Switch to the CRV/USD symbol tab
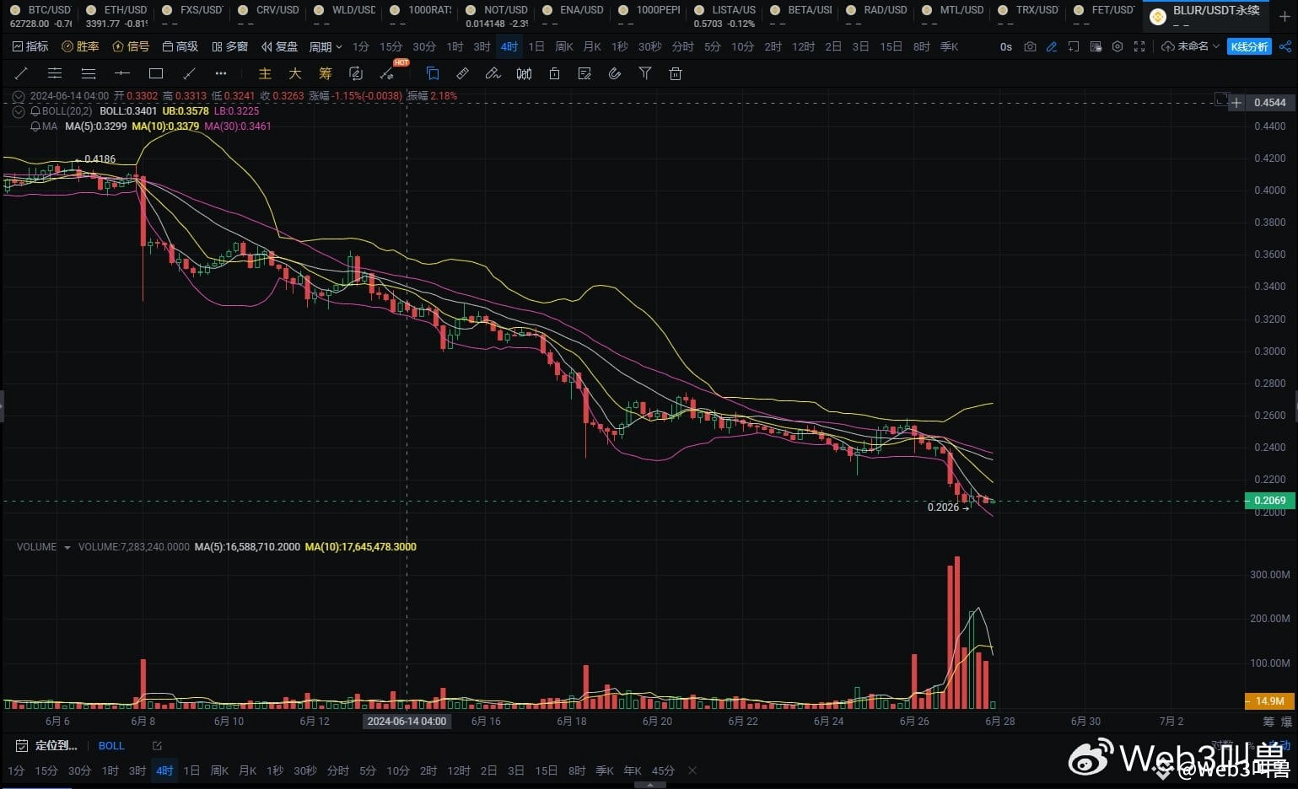 coord(269,16)
